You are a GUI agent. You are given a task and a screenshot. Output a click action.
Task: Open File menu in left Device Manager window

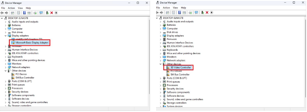[x=3, y=8]
